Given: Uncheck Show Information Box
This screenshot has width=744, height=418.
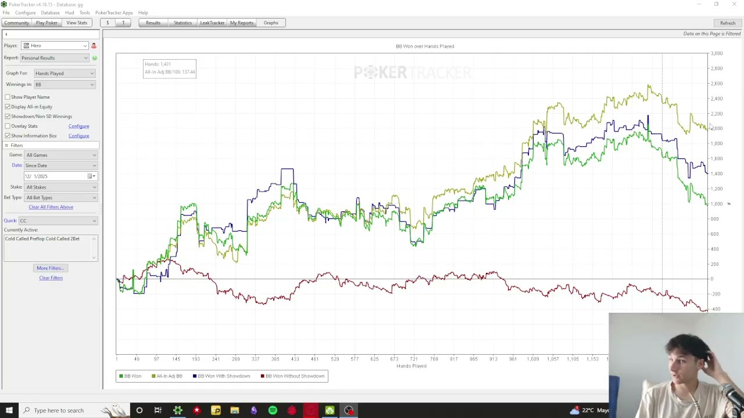Looking at the screenshot, I should [x=8, y=136].
